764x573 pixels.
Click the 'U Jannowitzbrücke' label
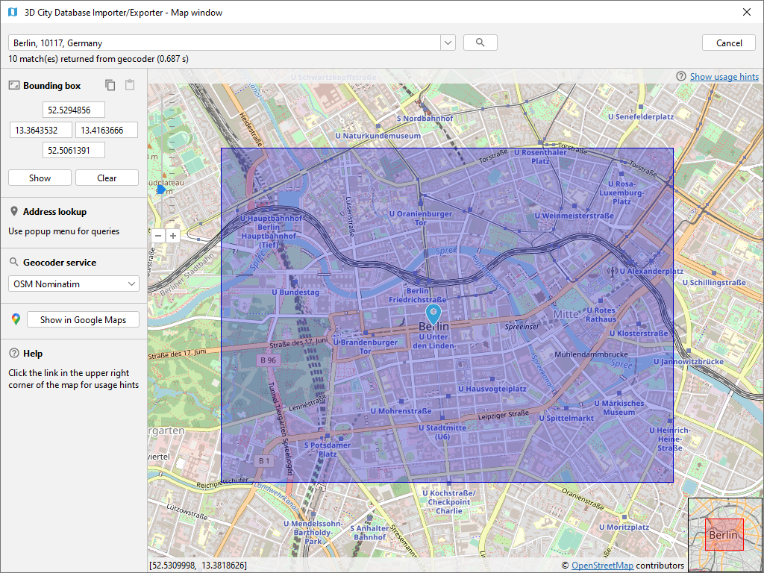click(689, 361)
